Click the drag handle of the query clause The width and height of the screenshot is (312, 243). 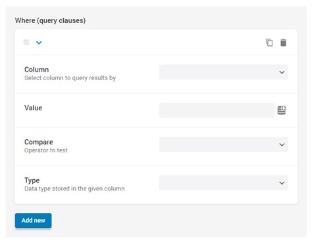tap(26, 42)
